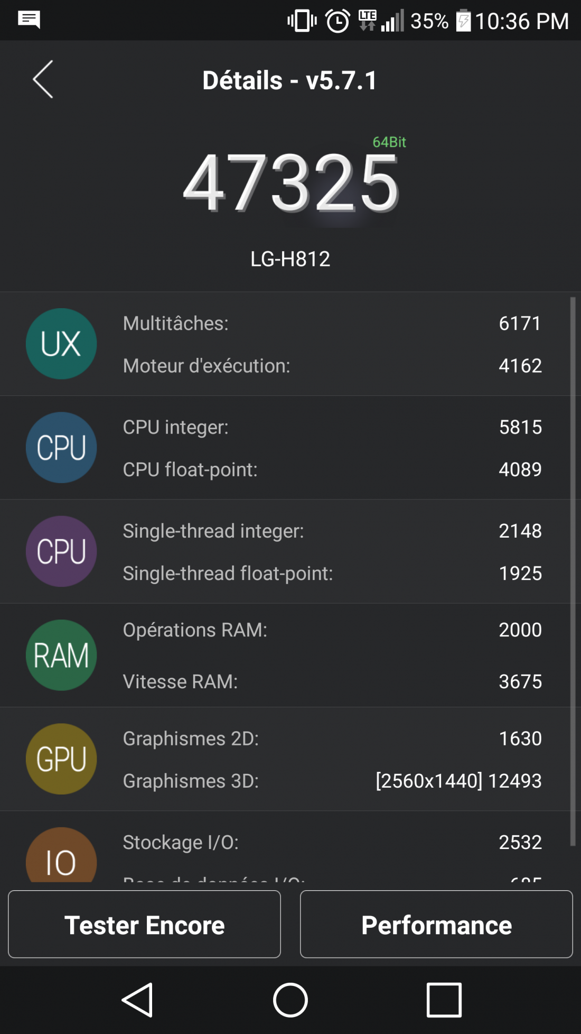
Task: Tap the orange IO category icon
Action: (61, 856)
